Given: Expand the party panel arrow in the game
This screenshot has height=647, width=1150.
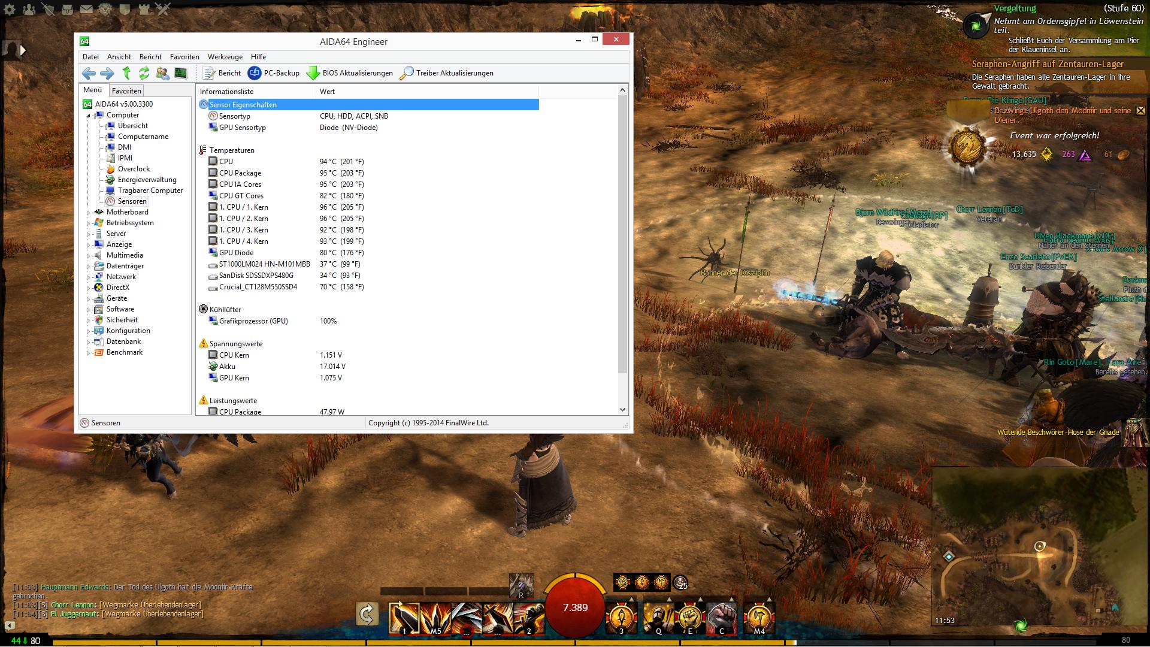Looking at the screenshot, I should pos(23,50).
